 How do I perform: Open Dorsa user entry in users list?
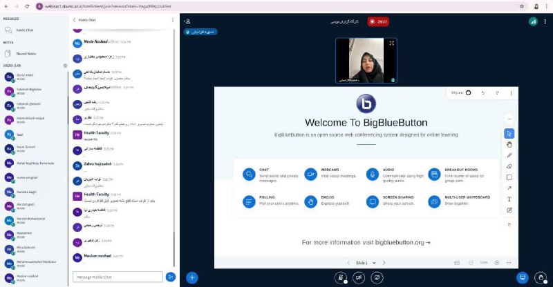click(x=33, y=77)
